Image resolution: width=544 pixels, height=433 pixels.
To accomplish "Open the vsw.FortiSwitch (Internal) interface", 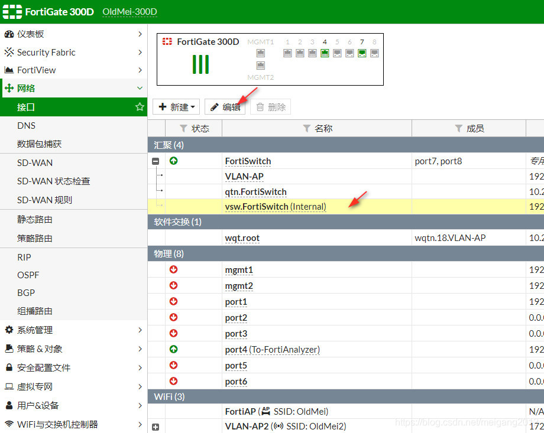I will coord(276,207).
